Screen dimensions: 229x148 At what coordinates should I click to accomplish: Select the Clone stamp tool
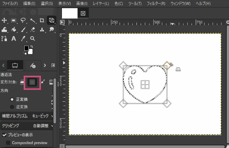point(42,30)
